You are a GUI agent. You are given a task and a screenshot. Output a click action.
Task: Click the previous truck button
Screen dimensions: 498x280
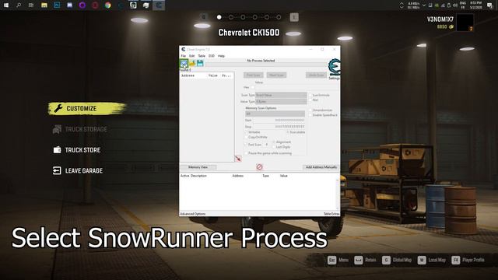pos(204,17)
